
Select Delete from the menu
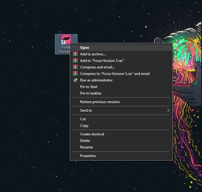pos(121,141)
